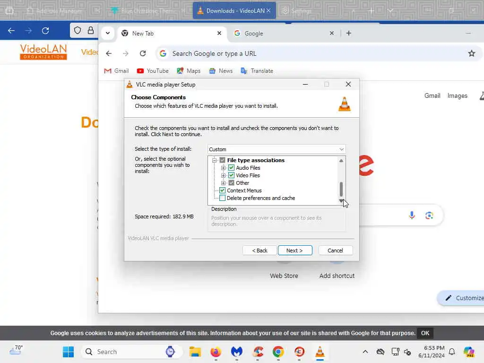Click Google Lens image search icon
This screenshot has width=484, height=363.
pos(429,215)
